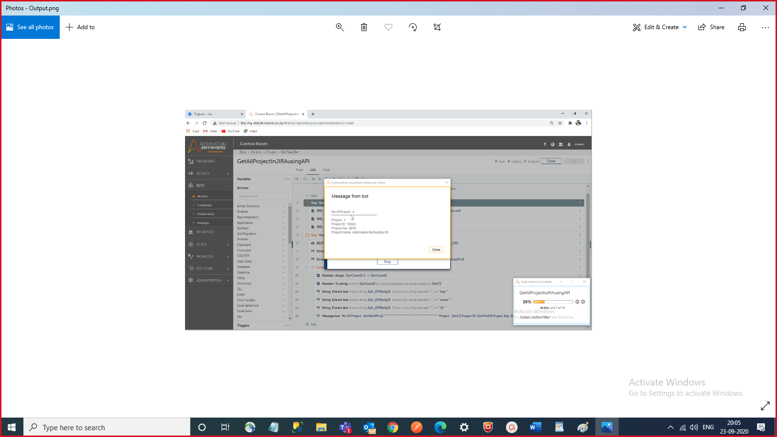This screenshot has height=437, width=777.
Task: Open the See more ellipsis menu
Action: (765, 27)
